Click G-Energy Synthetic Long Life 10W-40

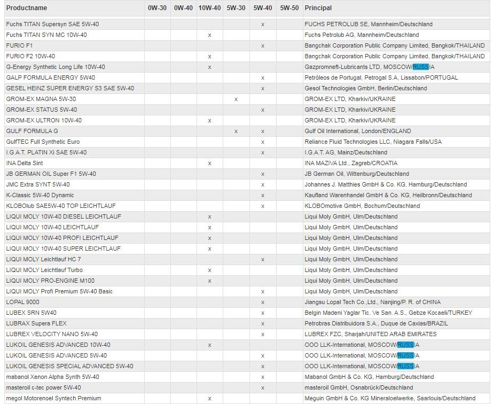pos(56,67)
